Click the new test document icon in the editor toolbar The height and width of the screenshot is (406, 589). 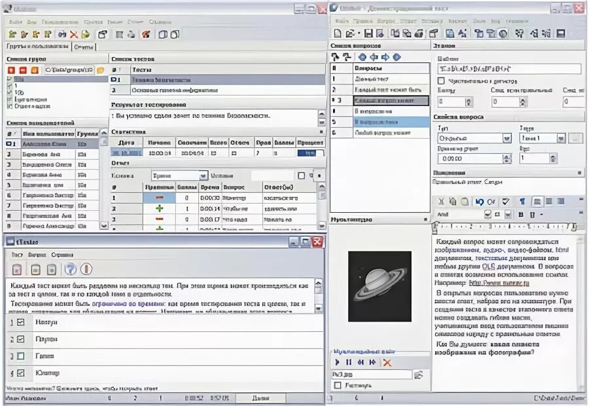pos(337,33)
